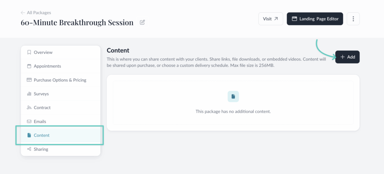
Task: Click the Appointments calendar icon
Action: (29, 66)
